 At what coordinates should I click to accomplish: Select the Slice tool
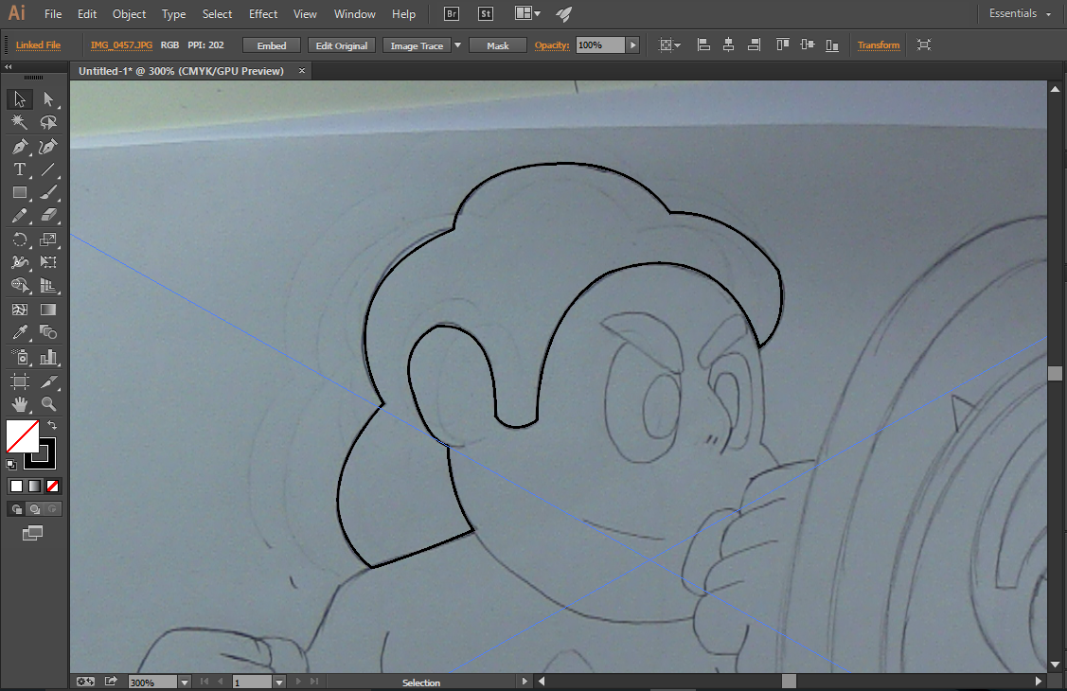[48, 381]
